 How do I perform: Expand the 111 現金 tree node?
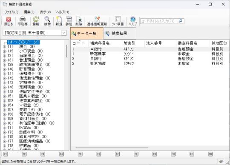[x=4, y=47]
